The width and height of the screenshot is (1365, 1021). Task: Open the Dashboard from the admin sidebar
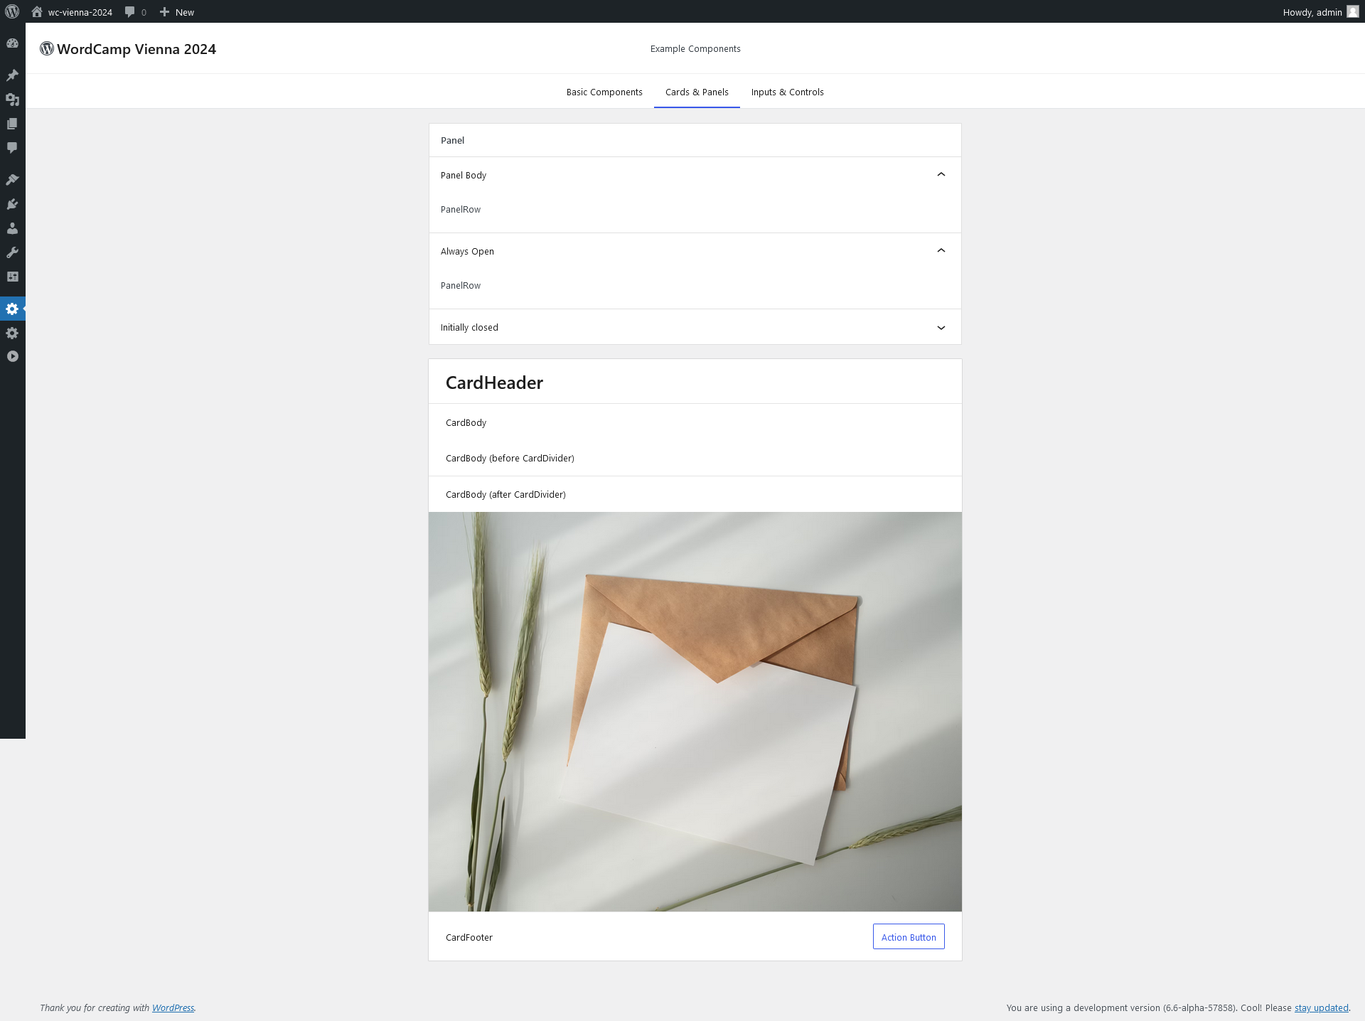click(x=12, y=43)
